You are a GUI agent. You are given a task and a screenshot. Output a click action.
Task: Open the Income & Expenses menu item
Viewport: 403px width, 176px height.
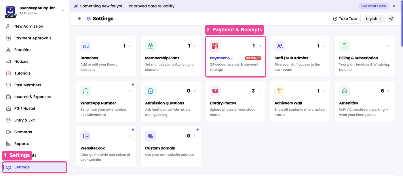tap(35, 97)
